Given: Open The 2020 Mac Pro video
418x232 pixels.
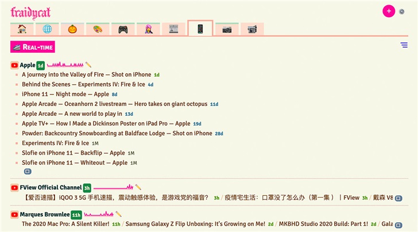Looking at the screenshot, I should (x=65, y=224).
